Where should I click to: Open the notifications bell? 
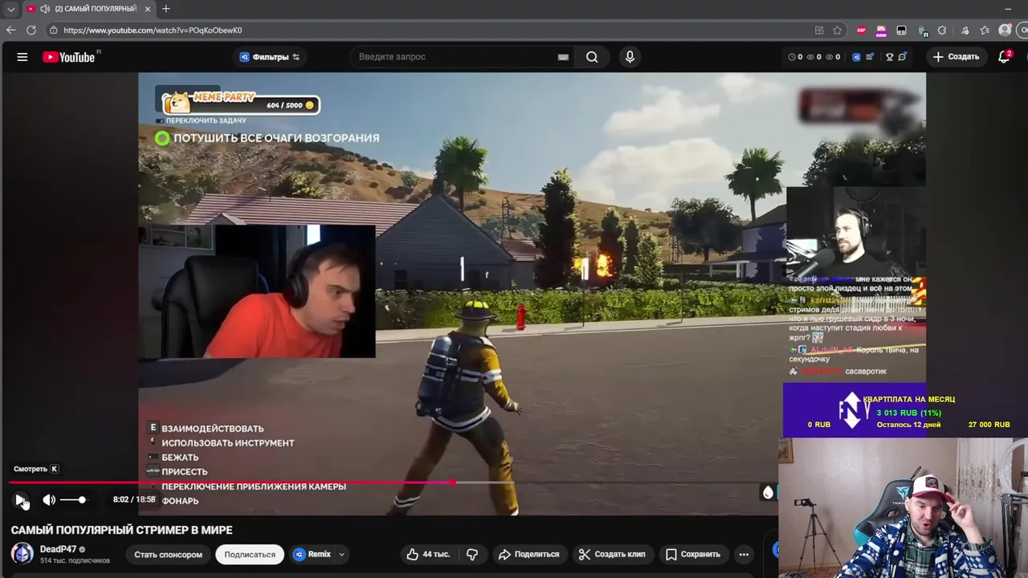pos(1004,57)
